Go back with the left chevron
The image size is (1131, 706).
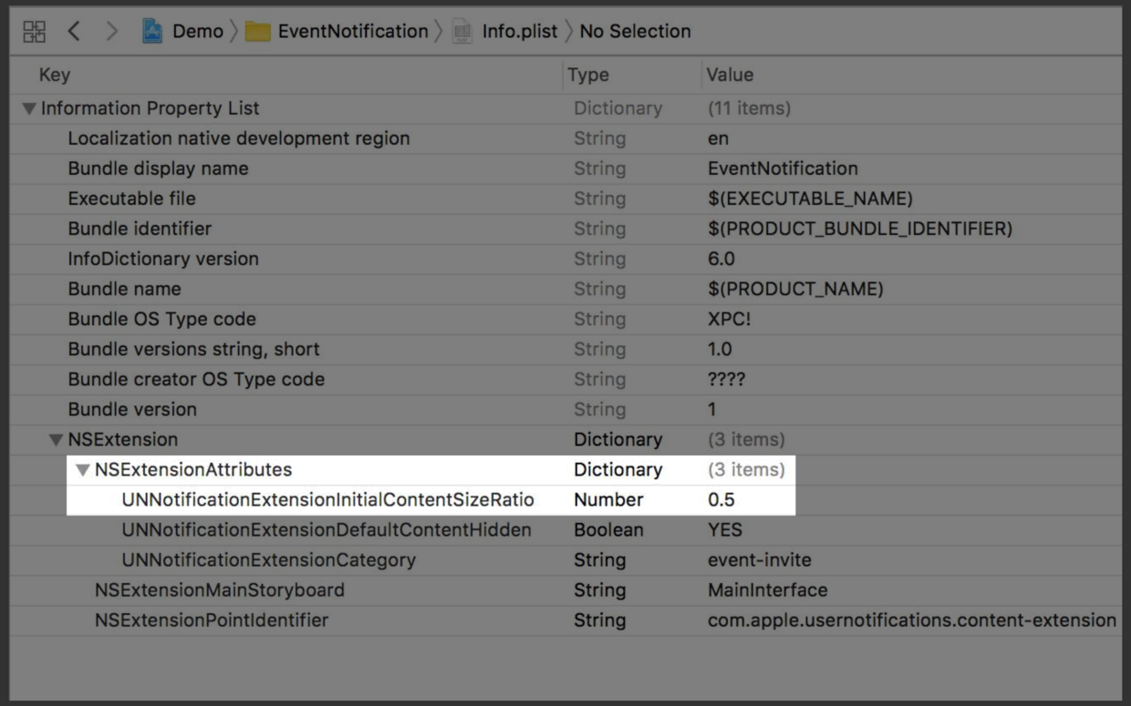(x=74, y=32)
